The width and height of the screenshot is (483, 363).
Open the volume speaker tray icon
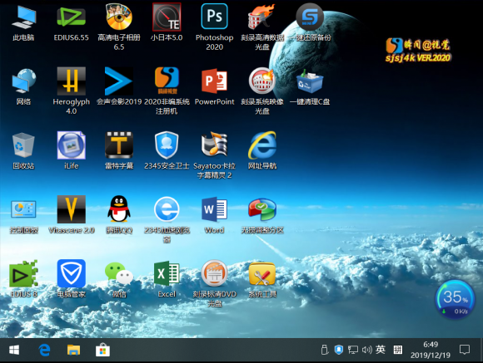pos(367,350)
